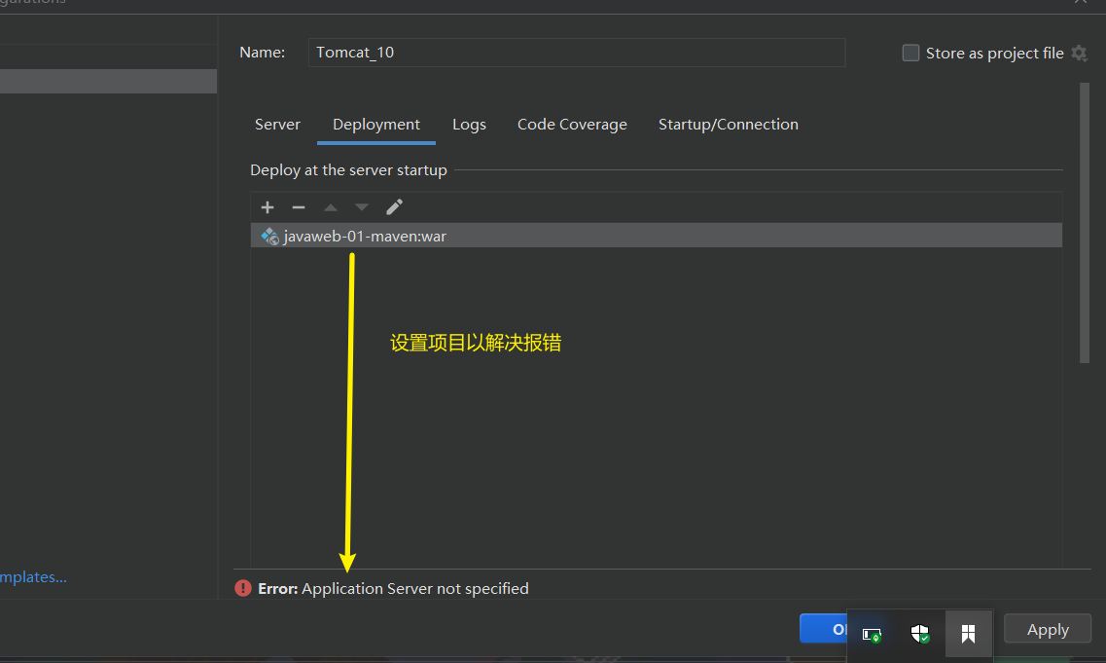The width and height of the screenshot is (1106, 663).
Task: Click the bookmark-style tray icon
Action: click(x=969, y=634)
